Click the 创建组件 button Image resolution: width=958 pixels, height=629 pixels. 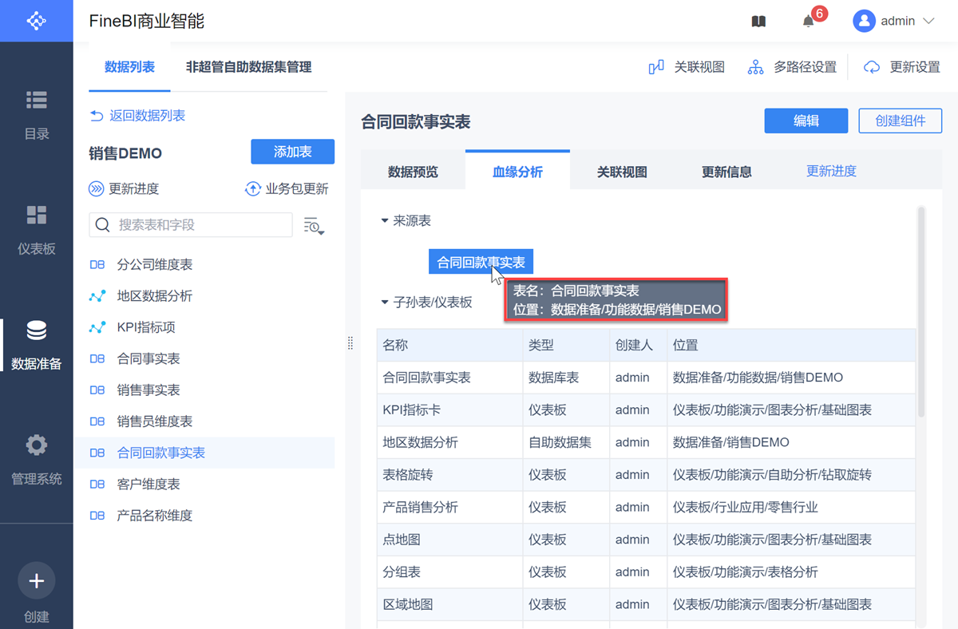click(901, 121)
